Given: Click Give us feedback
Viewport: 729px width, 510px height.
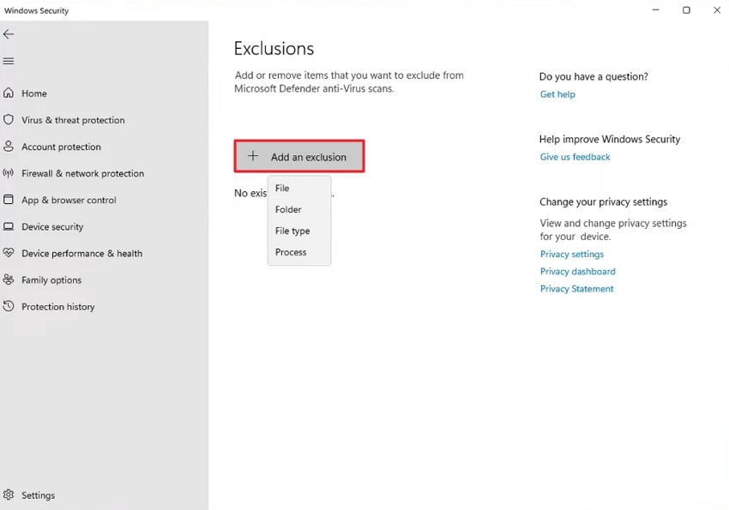Looking at the screenshot, I should coord(575,157).
